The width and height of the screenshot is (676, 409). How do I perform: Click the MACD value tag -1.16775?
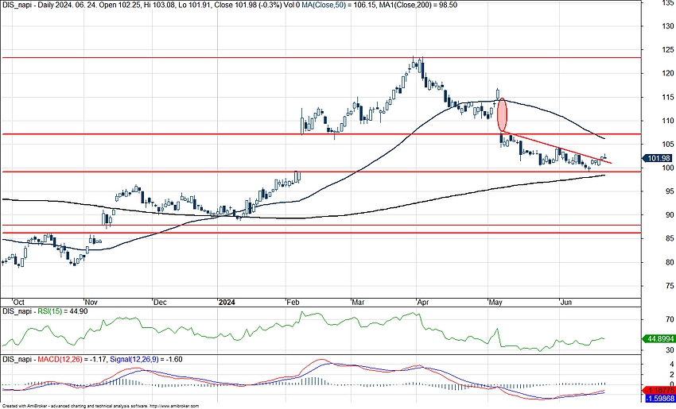[x=659, y=391]
